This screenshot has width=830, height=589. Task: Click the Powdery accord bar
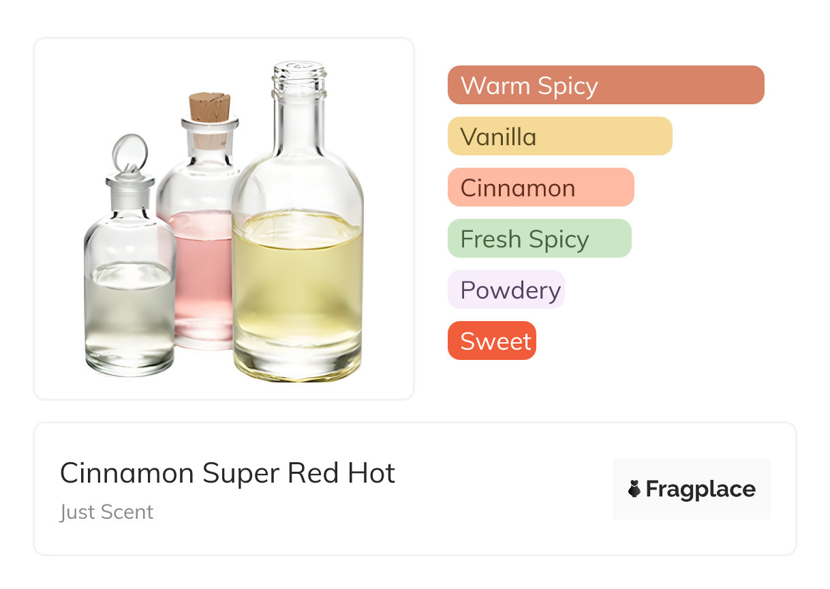[x=506, y=290]
